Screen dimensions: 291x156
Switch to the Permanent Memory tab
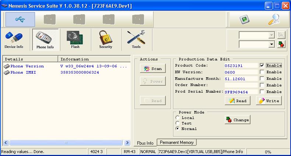[177, 142]
